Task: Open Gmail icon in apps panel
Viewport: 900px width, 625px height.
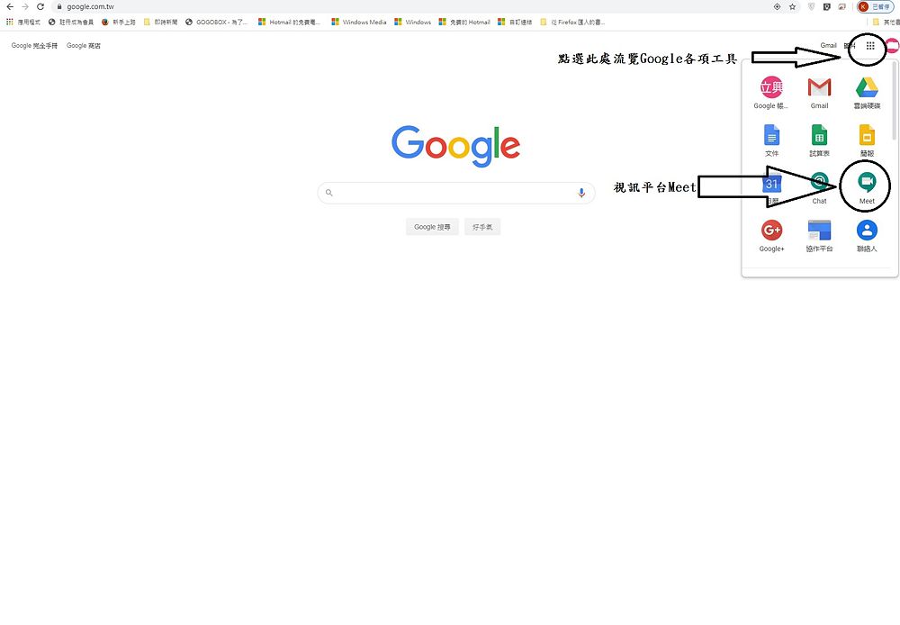Action: pyautogui.click(x=819, y=93)
